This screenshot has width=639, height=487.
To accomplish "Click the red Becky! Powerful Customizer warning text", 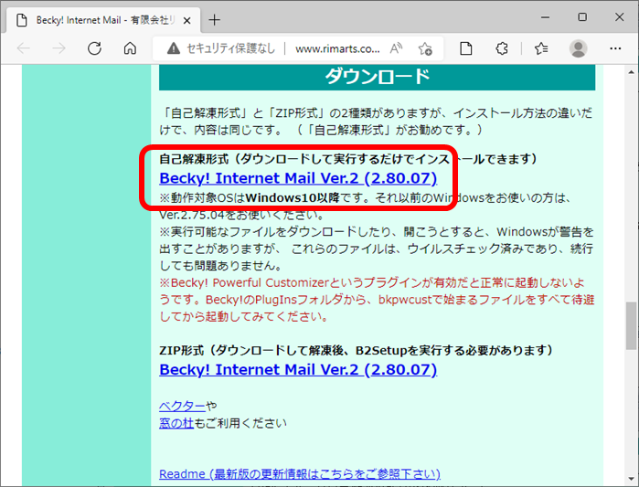I will 377,300.
